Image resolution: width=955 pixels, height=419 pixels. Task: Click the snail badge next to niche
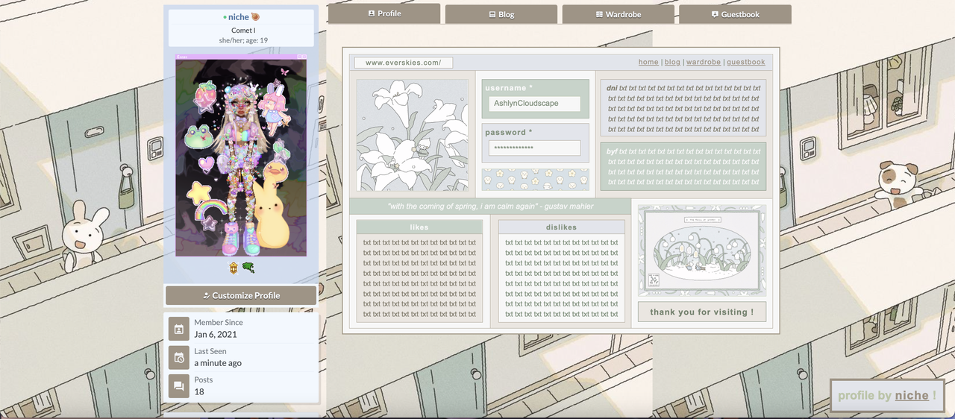coord(255,16)
